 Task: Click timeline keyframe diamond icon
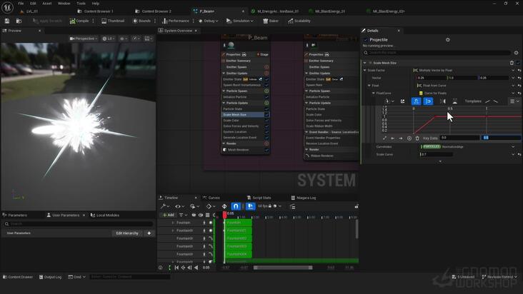224,206
